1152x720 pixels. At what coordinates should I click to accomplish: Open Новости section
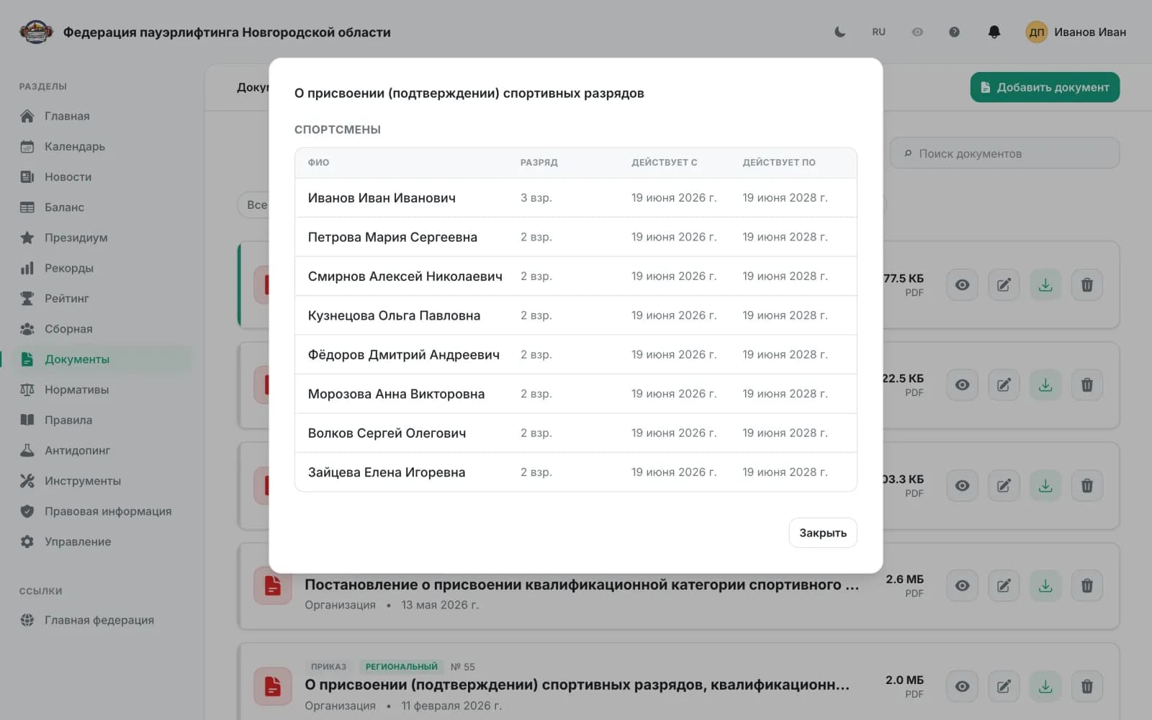[x=68, y=176]
